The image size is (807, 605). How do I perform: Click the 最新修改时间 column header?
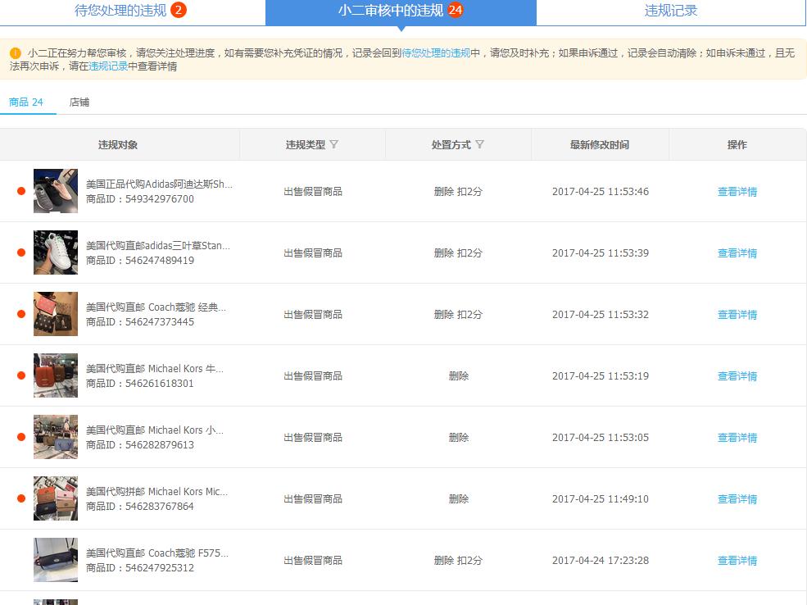[600, 144]
